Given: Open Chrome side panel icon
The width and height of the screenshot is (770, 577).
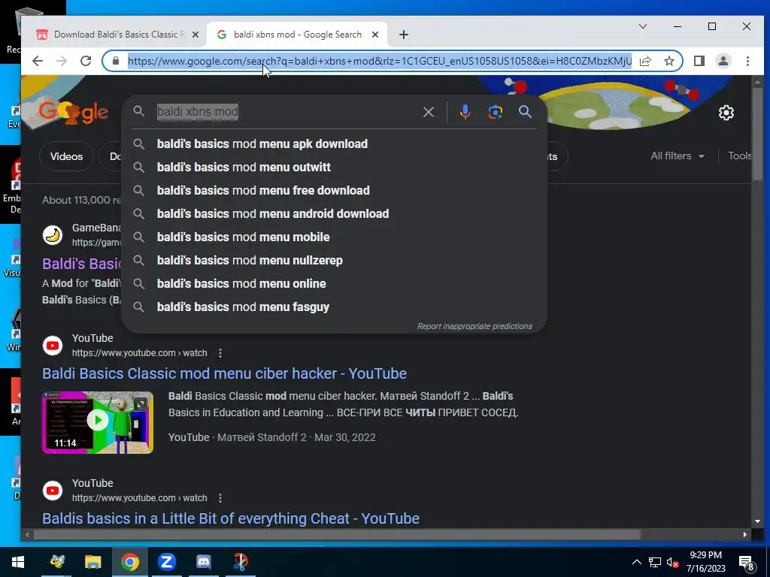Looking at the screenshot, I should coord(699,61).
